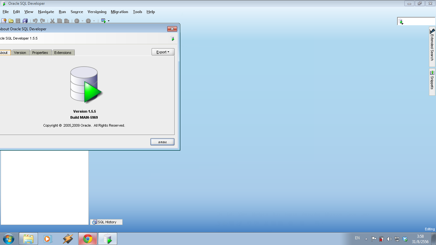Open the Help menu
The image size is (436, 245).
coord(151,12)
